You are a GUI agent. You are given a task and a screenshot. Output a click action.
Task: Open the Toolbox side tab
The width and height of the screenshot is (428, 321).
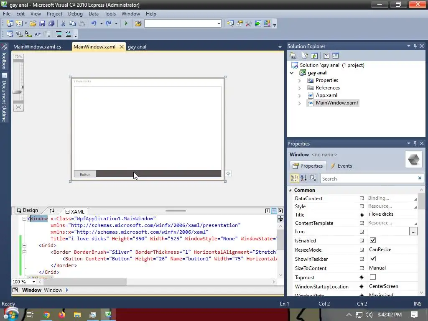(x=4, y=57)
